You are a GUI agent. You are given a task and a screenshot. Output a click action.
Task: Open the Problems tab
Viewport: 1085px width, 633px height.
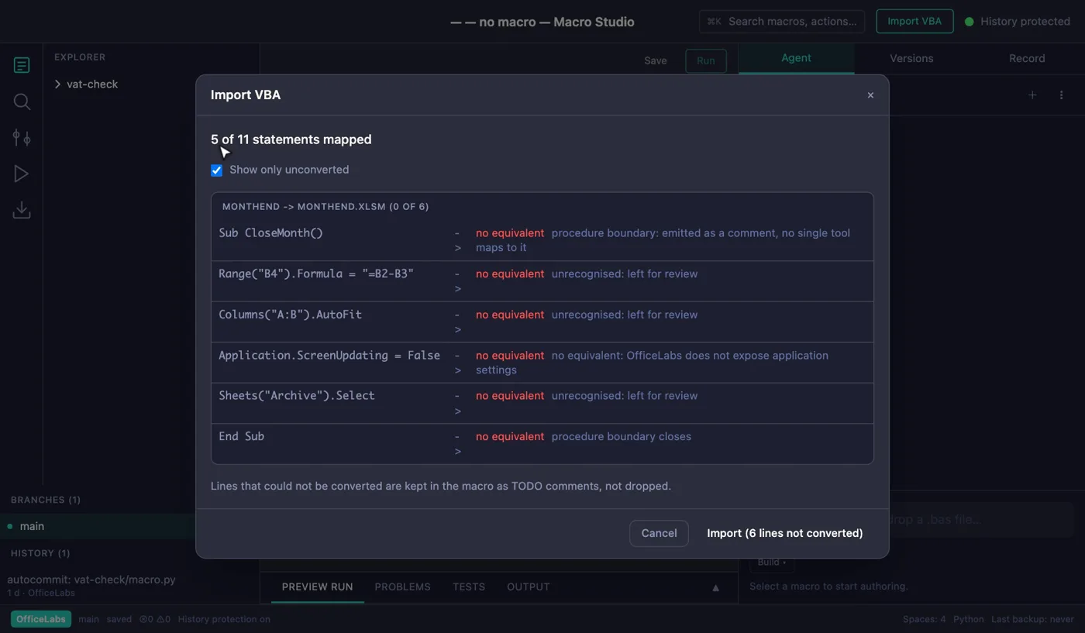402,587
